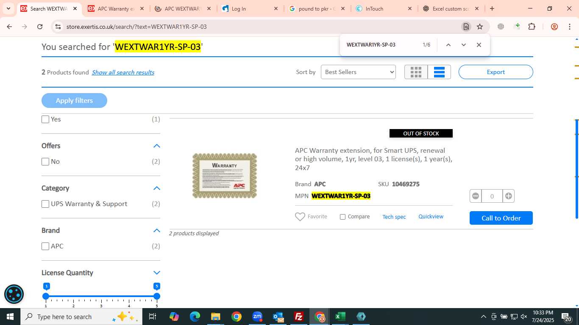Increase order quantity with plus button
This screenshot has height=325, width=579.
click(508, 196)
